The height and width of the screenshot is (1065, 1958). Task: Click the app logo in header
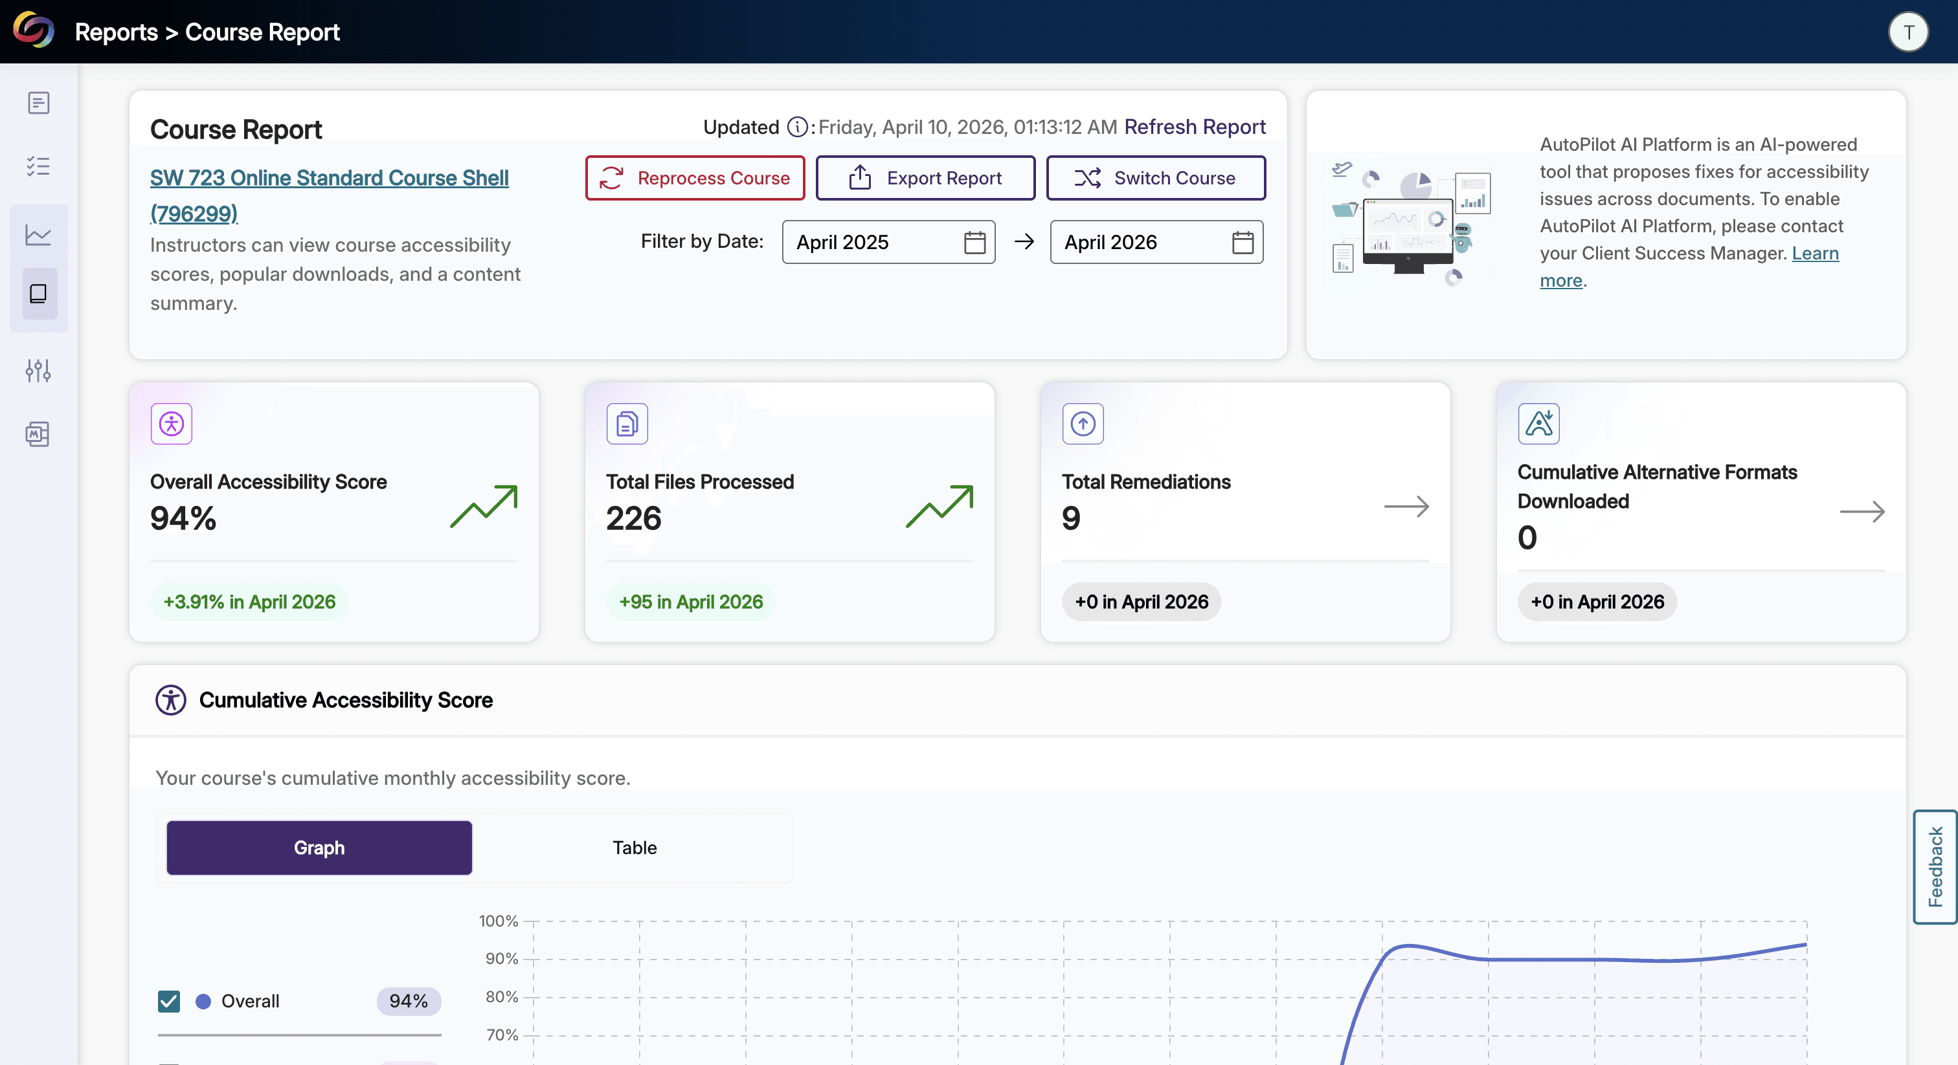pos(34,30)
